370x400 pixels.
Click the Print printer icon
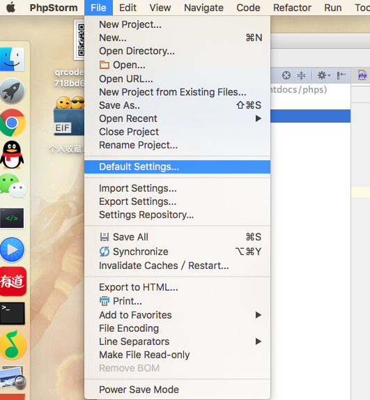105,301
